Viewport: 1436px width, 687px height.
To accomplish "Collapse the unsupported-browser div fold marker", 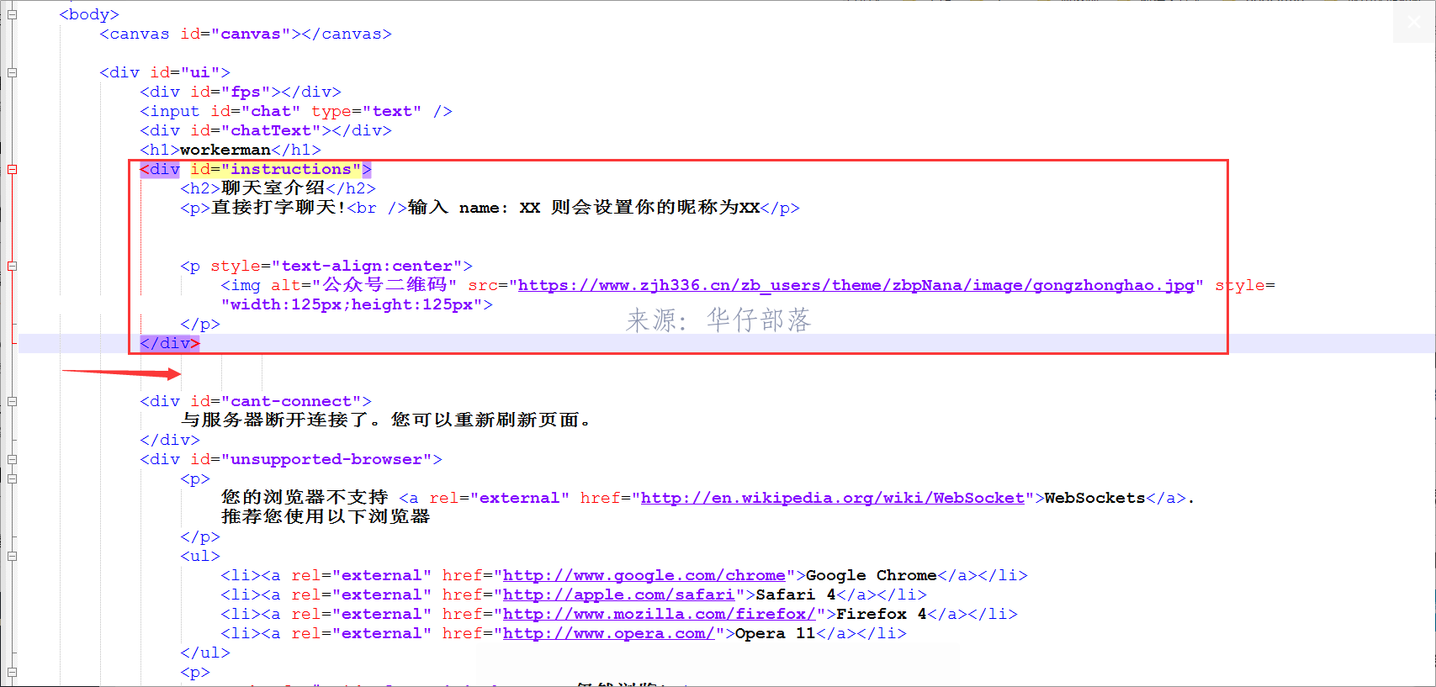I will [12, 459].
